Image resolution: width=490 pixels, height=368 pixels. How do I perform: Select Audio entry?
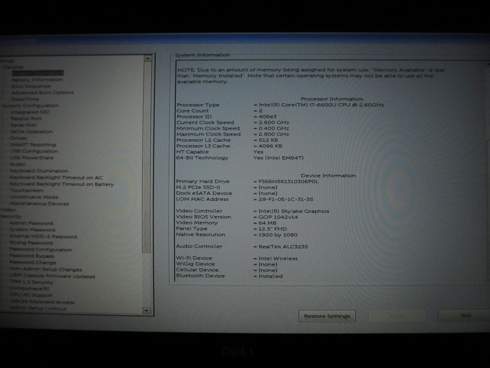[x=18, y=164]
